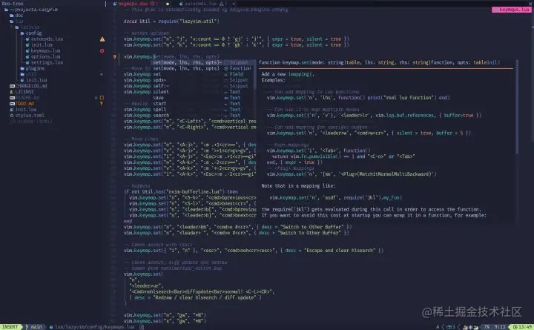
Task: Click the config folder icon
Action: point(22,33)
